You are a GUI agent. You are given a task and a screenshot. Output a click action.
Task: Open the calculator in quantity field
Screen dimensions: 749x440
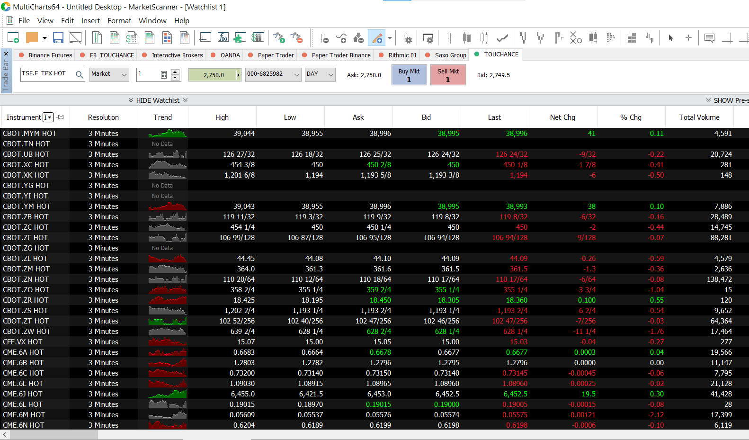(x=164, y=75)
